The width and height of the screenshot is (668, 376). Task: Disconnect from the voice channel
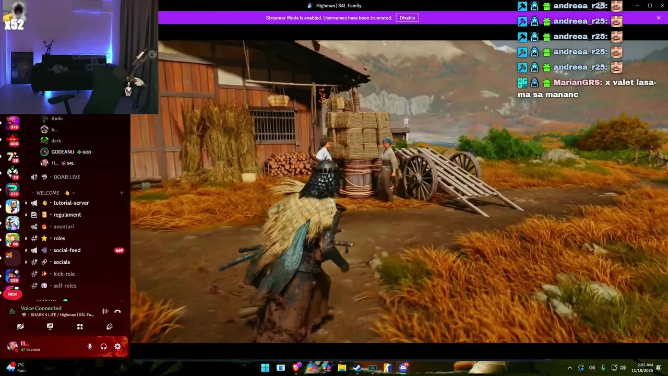(x=117, y=311)
